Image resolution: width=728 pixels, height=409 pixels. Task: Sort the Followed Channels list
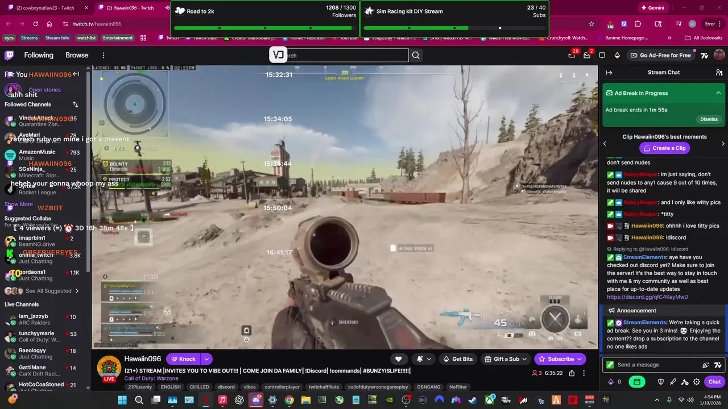(75, 105)
